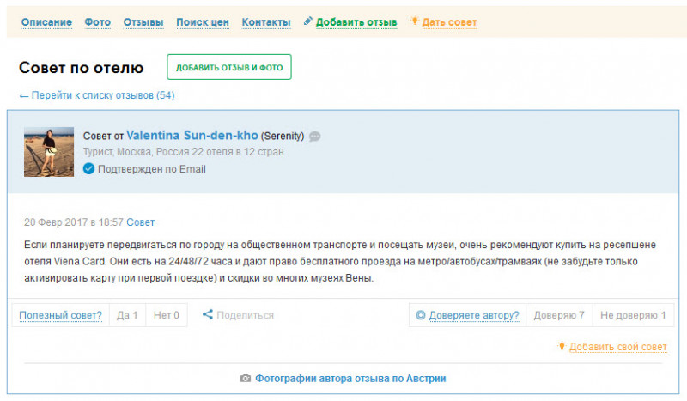Screen dimensions: 687x401
Task: Click the lightbulb icon near Добавить свой совет
Action: [x=562, y=346]
